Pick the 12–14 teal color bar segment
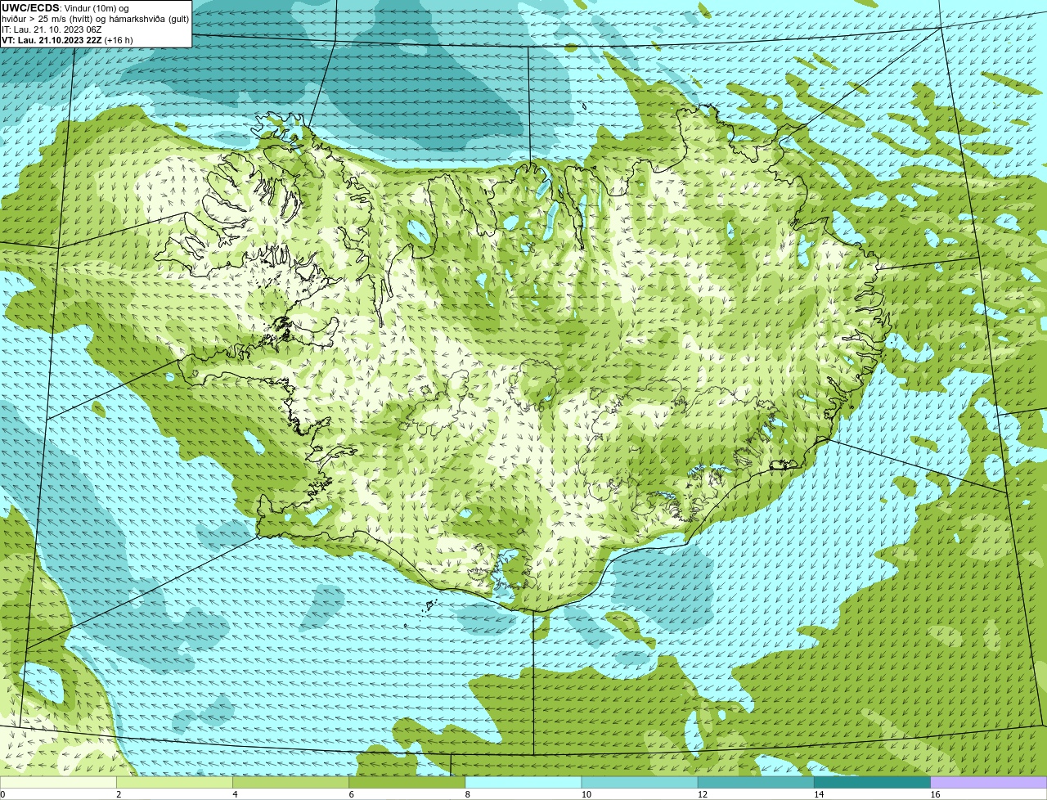Screen dimensions: 1047x800 pyautogui.click(x=756, y=782)
